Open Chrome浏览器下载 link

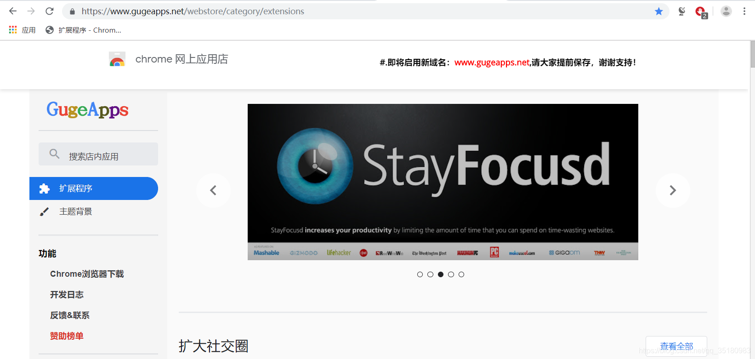tap(87, 274)
